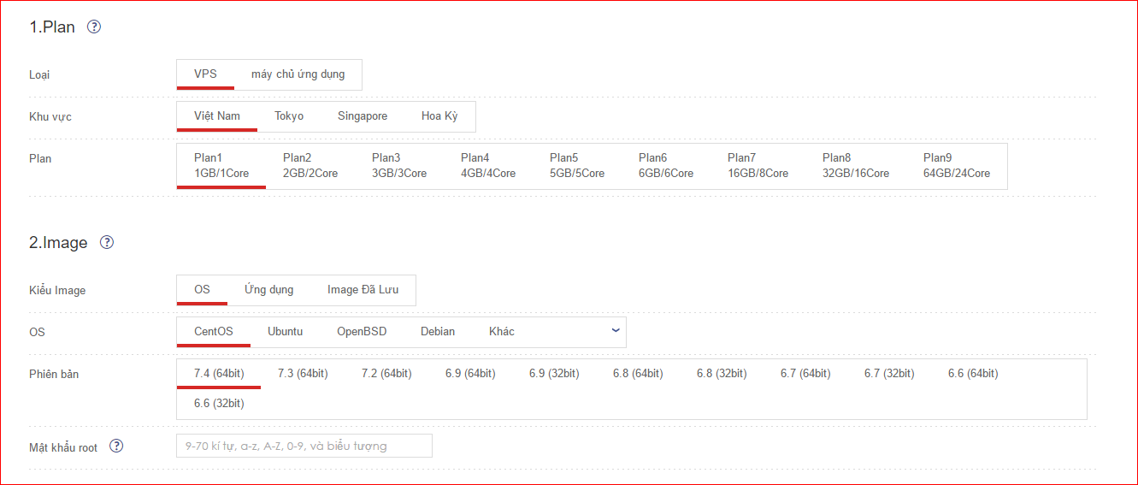Select version 6.8 (64bit)

(638, 374)
